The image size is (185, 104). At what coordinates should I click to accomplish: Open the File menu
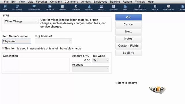[6, 2]
